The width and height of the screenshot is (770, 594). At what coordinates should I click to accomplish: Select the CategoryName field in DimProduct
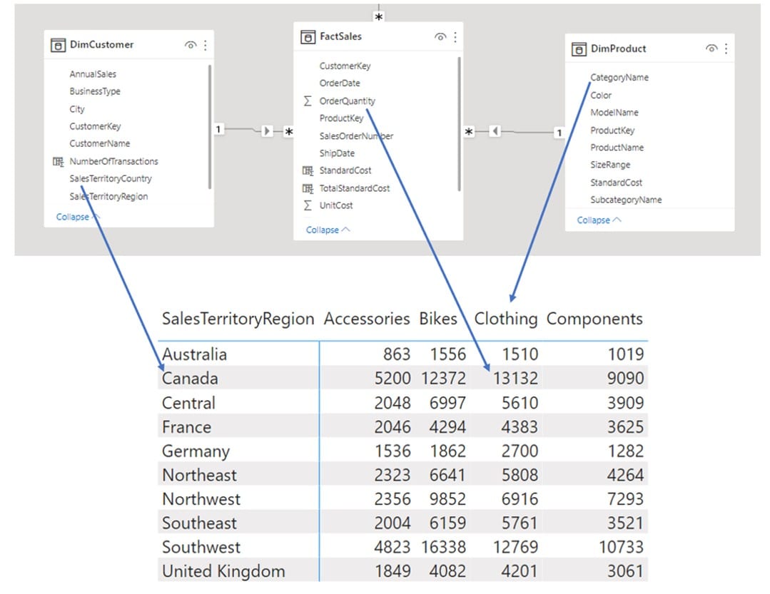(x=619, y=78)
